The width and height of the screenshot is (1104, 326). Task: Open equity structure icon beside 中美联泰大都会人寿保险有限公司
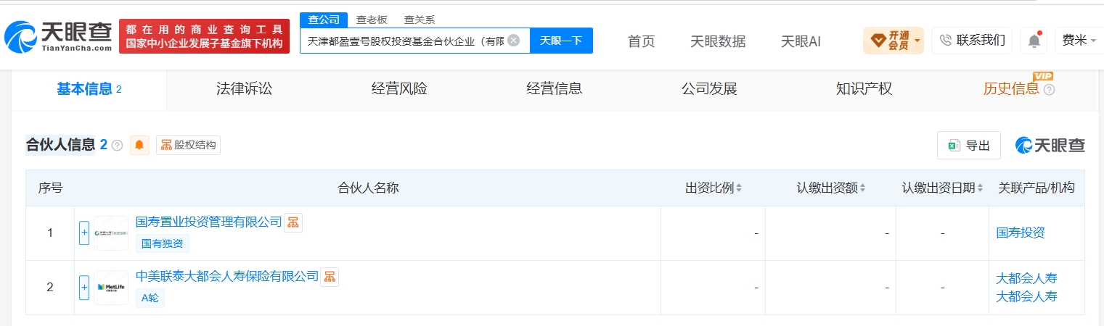(330, 277)
